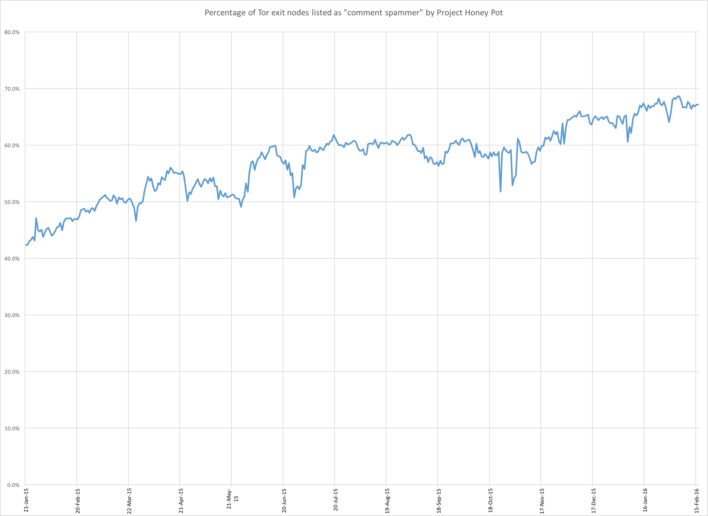
Task: Select the 19-Aug-15 date label
Action: [x=387, y=501]
